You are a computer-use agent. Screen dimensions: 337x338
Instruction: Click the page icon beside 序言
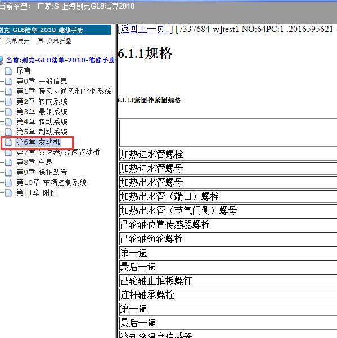click(8, 71)
